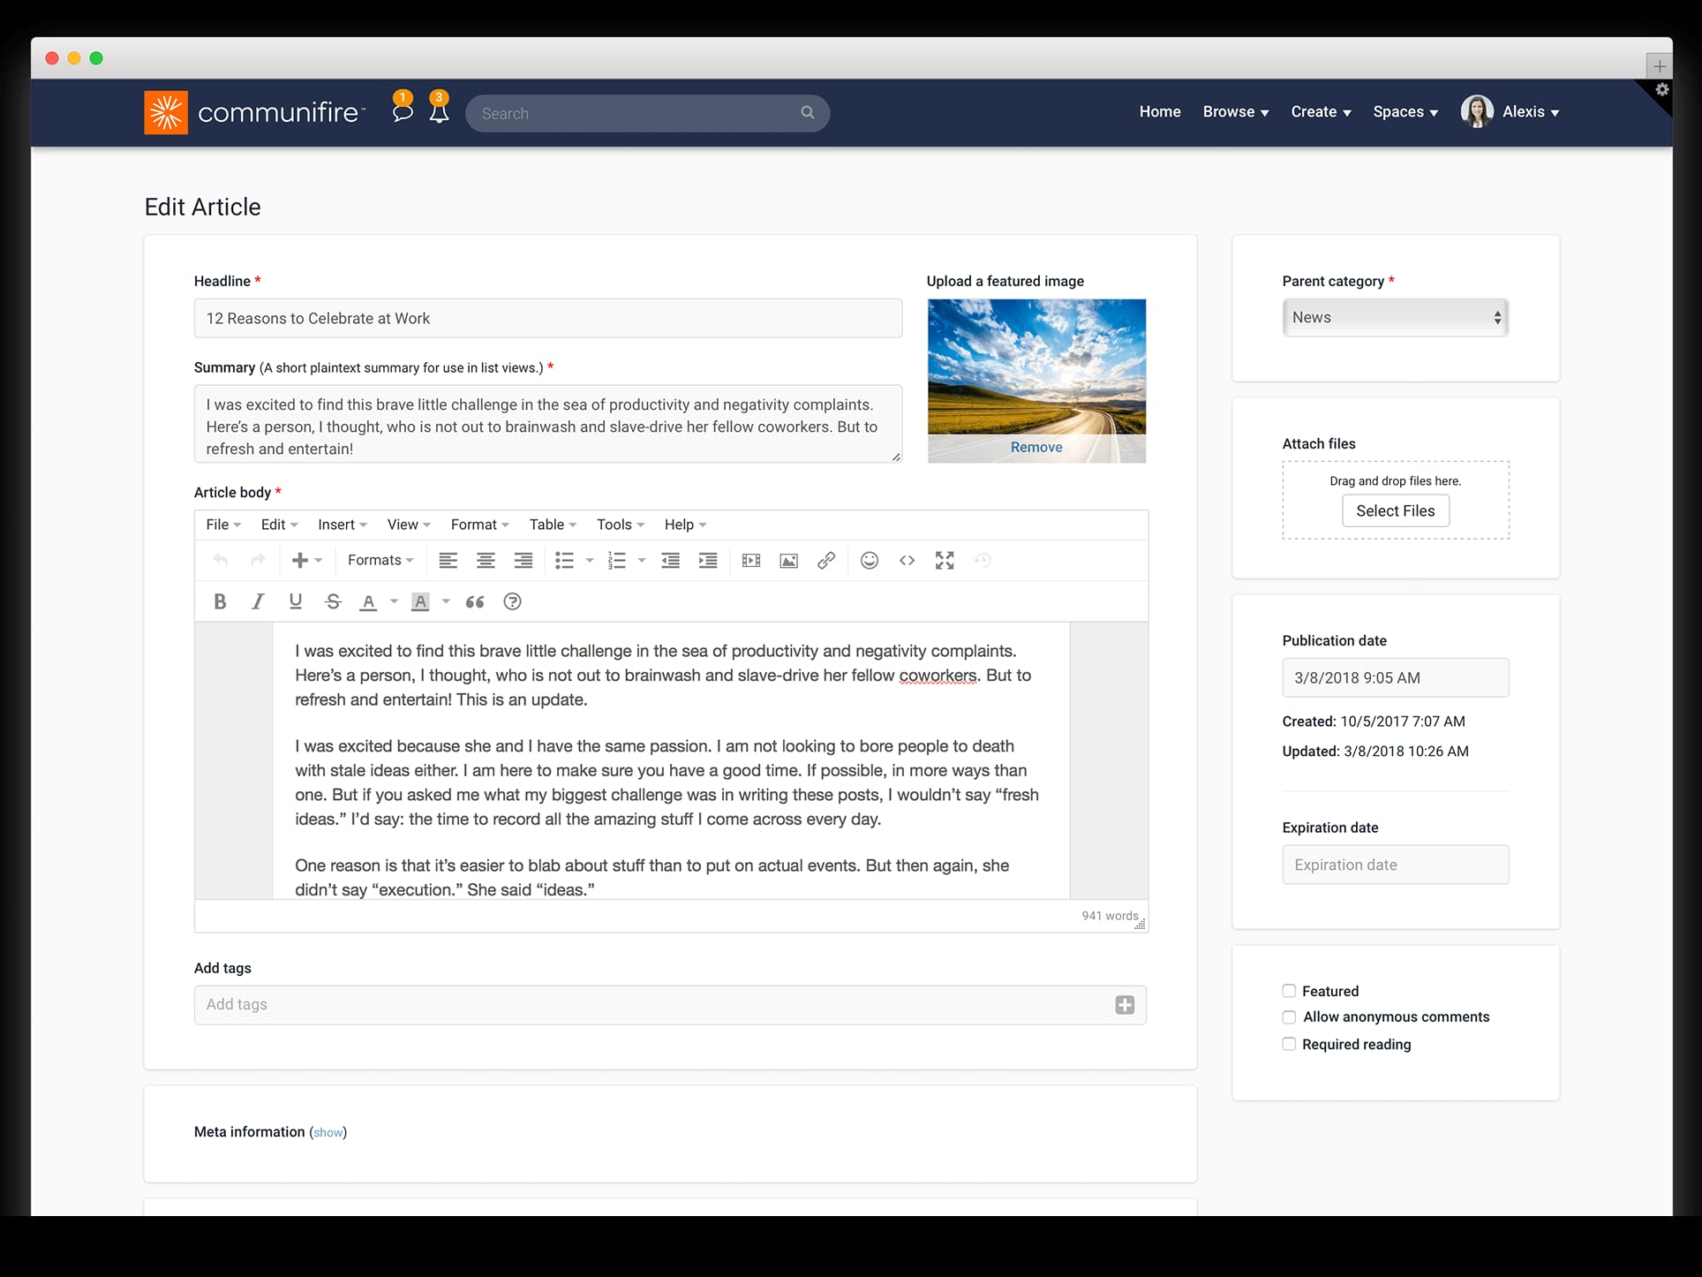Click the add tag plus icon

pyautogui.click(x=1125, y=1005)
